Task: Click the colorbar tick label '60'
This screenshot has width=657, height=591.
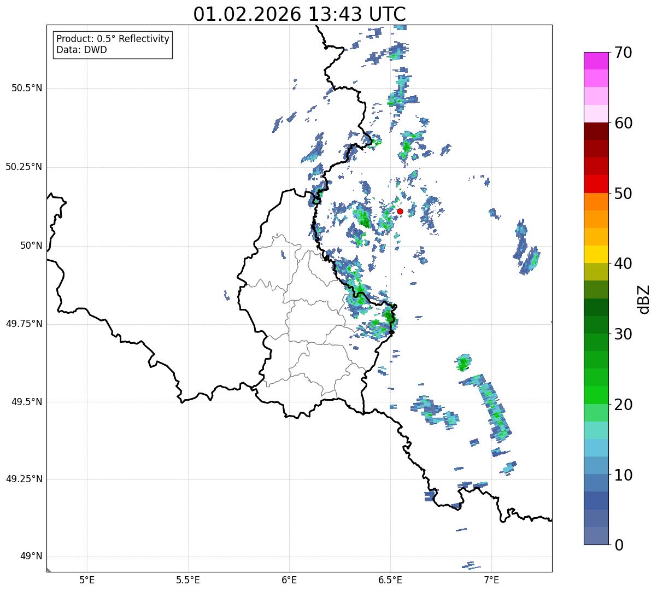Action: pyautogui.click(x=623, y=123)
